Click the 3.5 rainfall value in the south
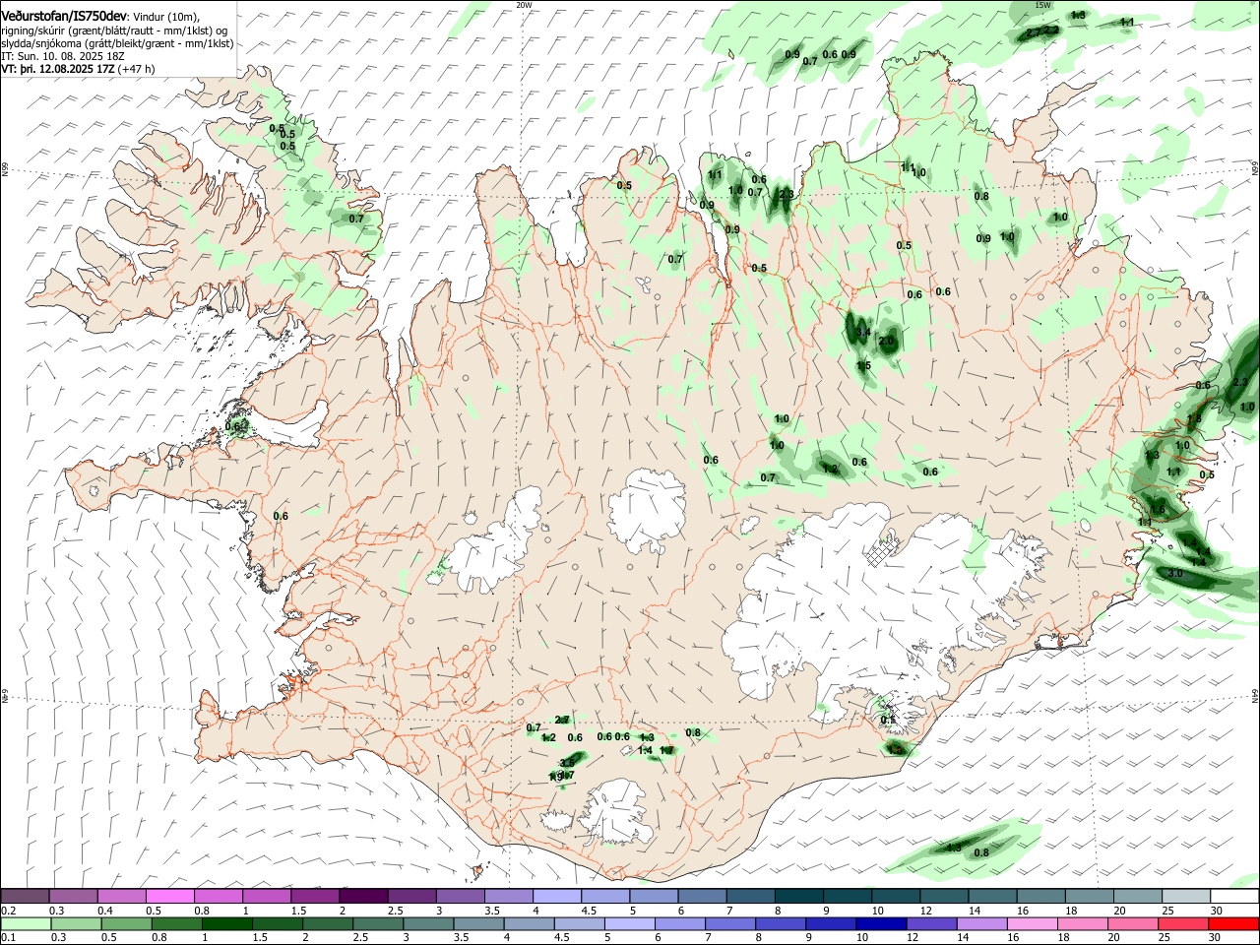Image resolution: width=1260 pixels, height=945 pixels. tap(567, 763)
